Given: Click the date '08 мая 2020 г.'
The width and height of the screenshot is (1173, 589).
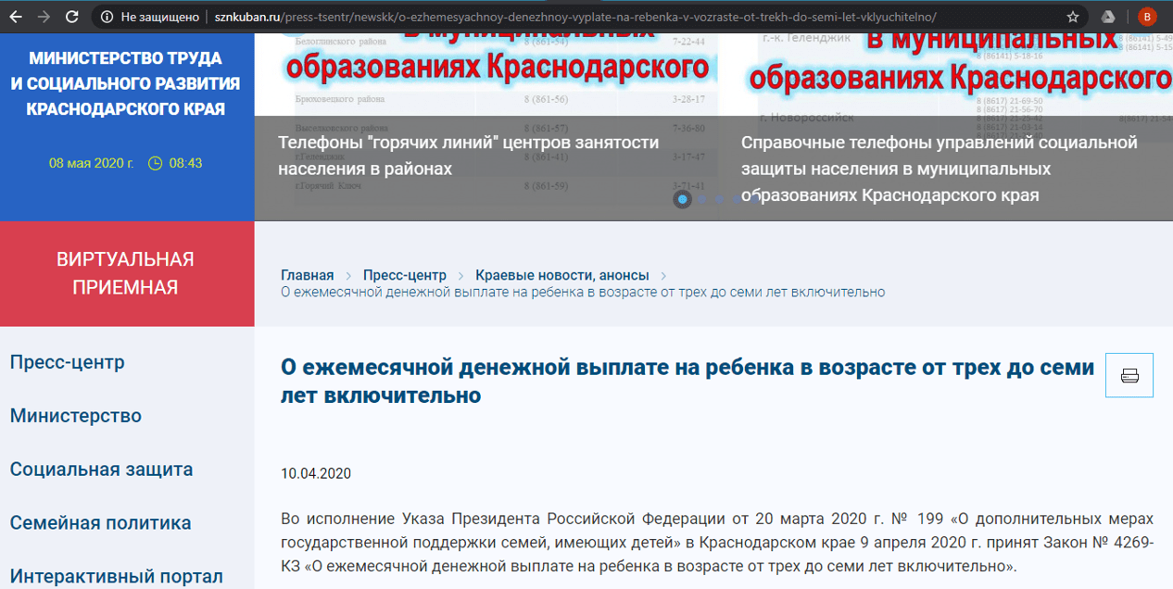Looking at the screenshot, I should click(x=92, y=163).
